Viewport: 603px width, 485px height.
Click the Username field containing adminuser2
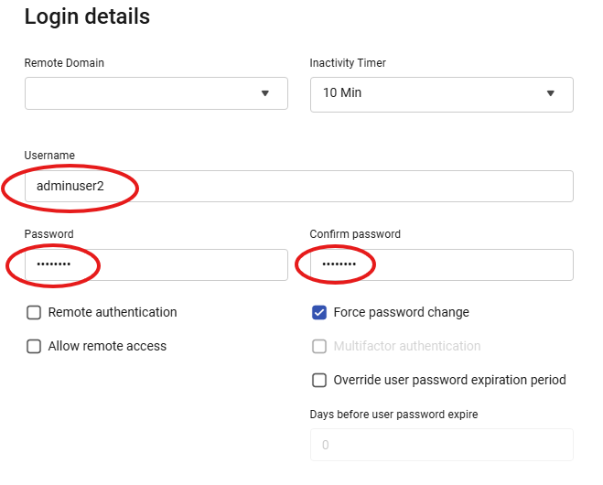pyautogui.click(x=298, y=186)
